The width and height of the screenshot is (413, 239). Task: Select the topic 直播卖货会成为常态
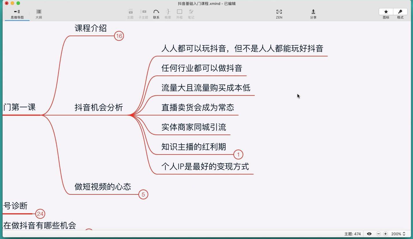tap(198, 107)
